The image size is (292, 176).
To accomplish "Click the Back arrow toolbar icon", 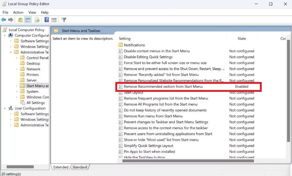I will click(4, 20).
